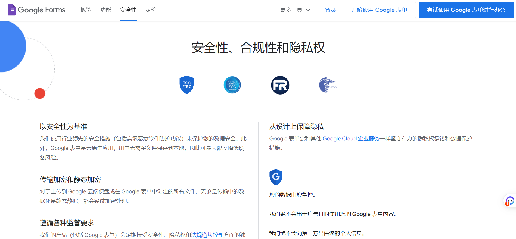Click the 从设计上保障隐私 heading
Screen dimensions: 516x239
click(296, 127)
